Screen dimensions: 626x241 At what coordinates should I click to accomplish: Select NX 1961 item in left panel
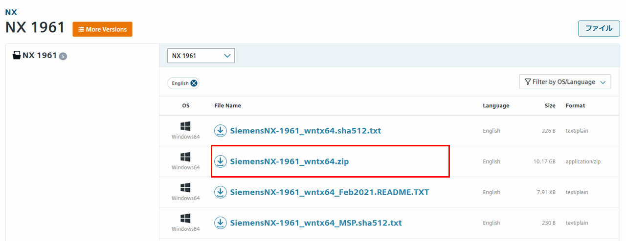pyautogui.click(x=40, y=56)
